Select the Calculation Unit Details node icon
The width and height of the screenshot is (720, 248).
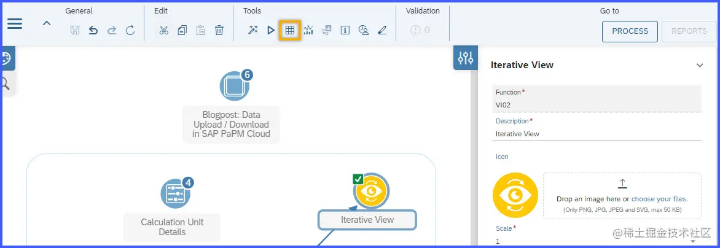[x=175, y=193]
